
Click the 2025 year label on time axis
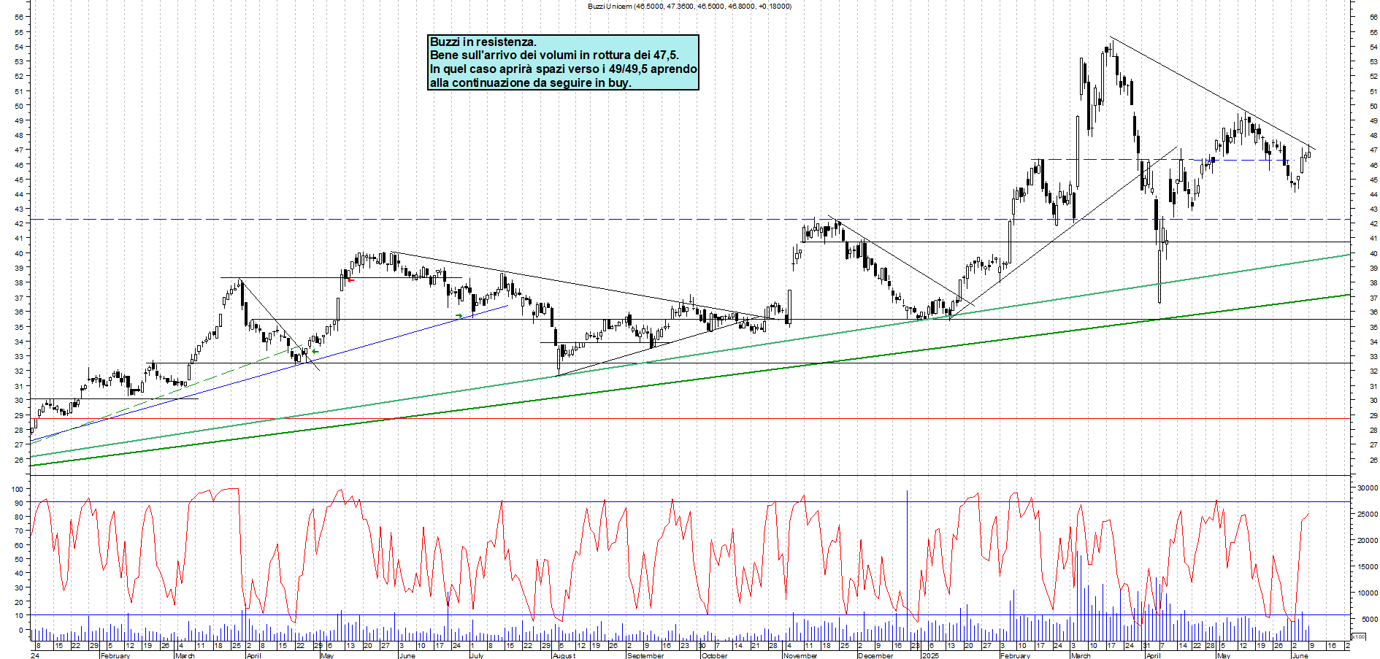930,655
